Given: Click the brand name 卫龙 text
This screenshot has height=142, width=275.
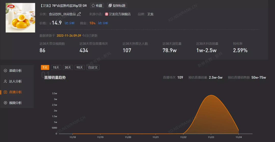Looking at the screenshot, I should [150, 14].
